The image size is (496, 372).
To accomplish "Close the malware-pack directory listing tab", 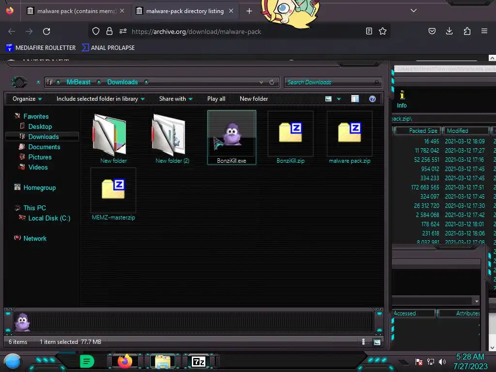I will tap(231, 11).
